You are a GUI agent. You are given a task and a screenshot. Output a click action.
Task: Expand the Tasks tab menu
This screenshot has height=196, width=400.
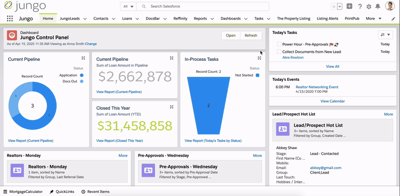pyautogui.click(x=268, y=18)
